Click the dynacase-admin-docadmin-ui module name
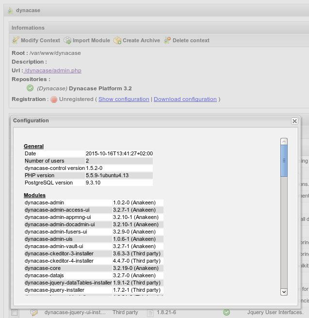This screenshot has height=318, width=309. pyautogui.click(x=60, y=224)
